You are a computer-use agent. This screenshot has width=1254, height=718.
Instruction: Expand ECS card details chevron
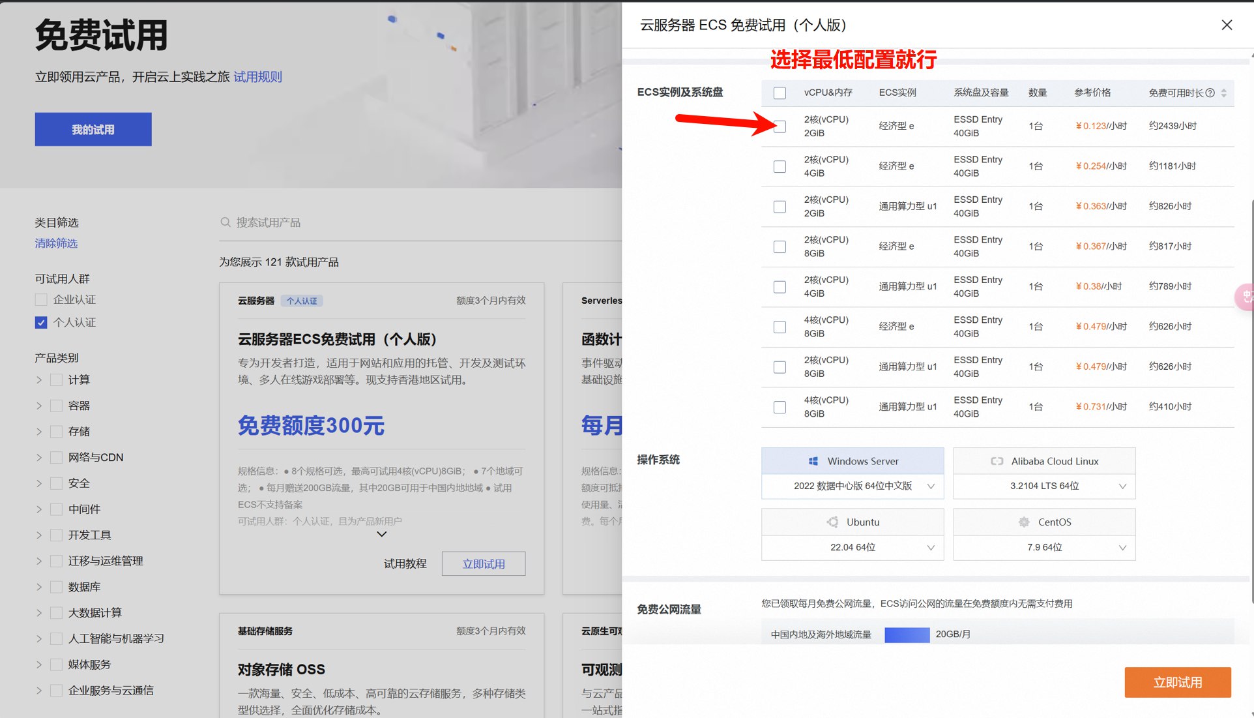tap(382, 534)
